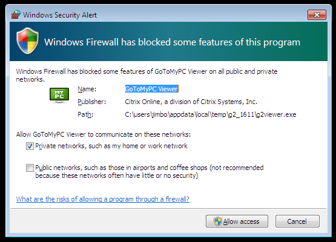This screenshot has height=242, width=336.
Task: Click the Public networks airports and coffee shops label
Action: coord(150,172)
